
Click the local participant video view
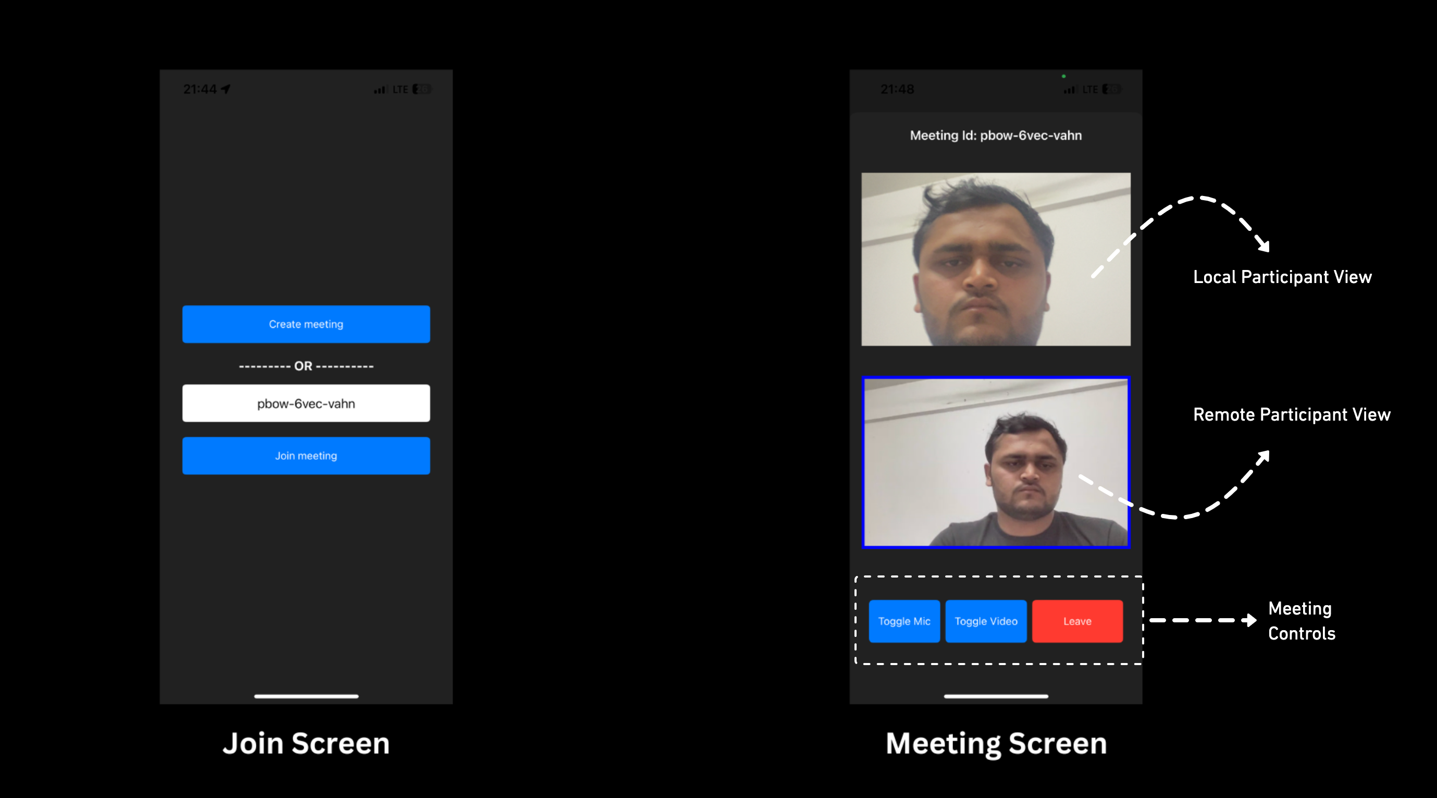994,256
